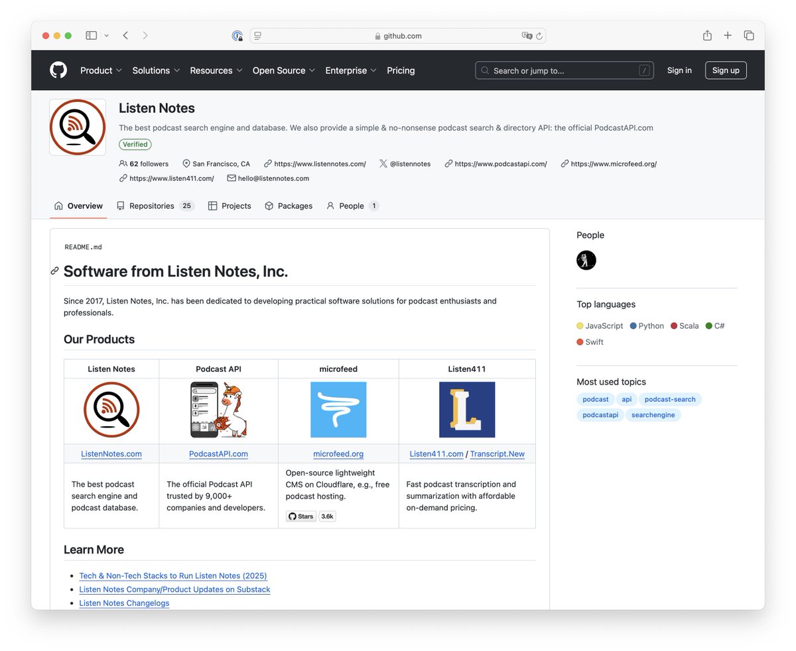
Task: Go forward with the browser arrow
Action: click(x=145, y=36)
